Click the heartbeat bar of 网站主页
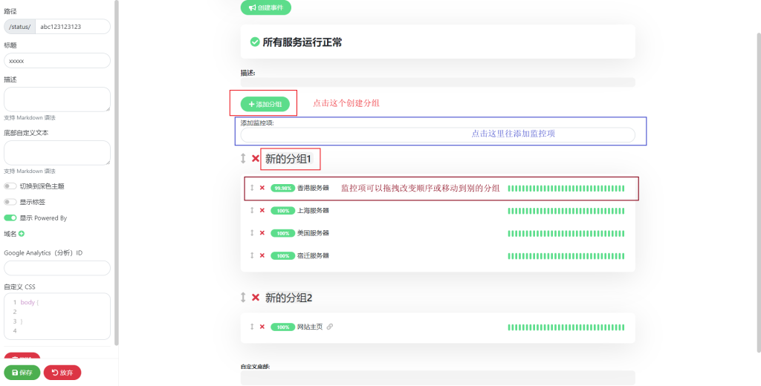Image resolution: width=761 pixels, height=386 pixels. pyautogui.click(x=566, y=327)
